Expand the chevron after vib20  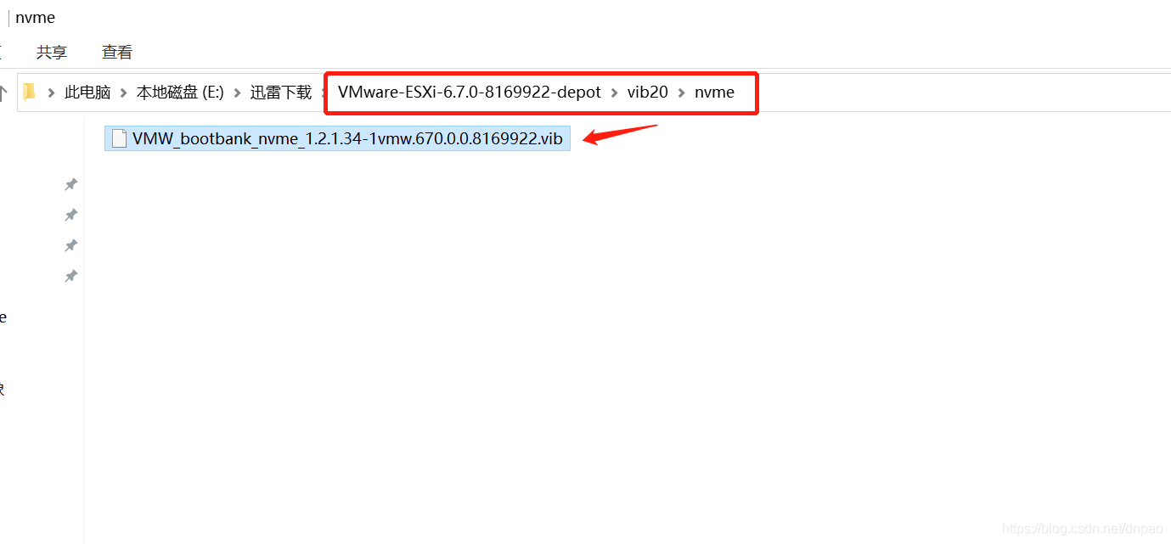[681, 93]
